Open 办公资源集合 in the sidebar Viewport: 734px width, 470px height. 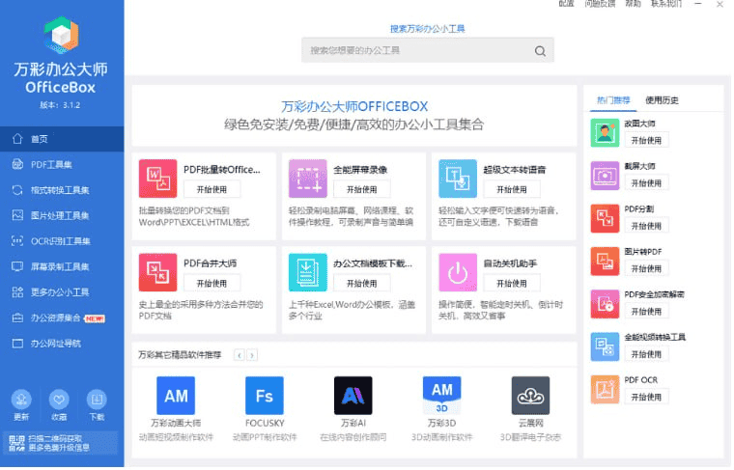tap(62, 318)
